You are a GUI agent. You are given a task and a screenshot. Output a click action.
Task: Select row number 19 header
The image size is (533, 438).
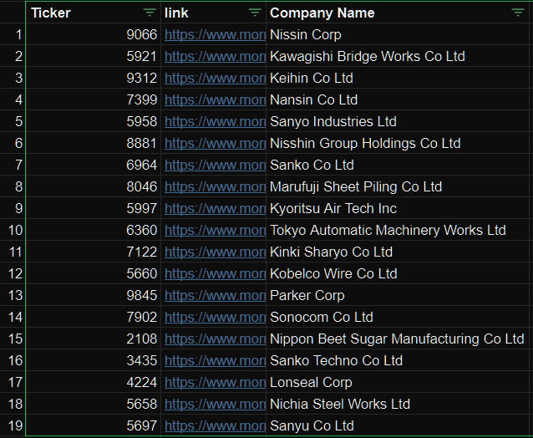[x=13, y=426]
